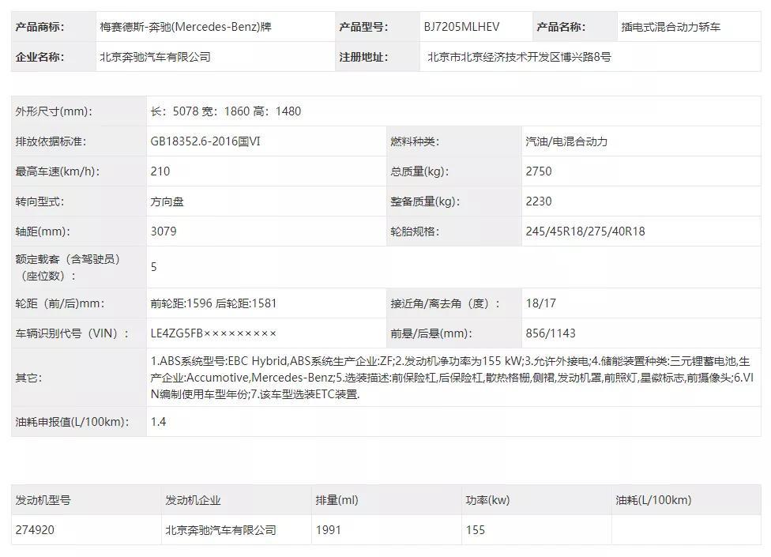Viewport: 771px width, 557px height.
Task: Click the 企业名称 label
Action: 39,57
